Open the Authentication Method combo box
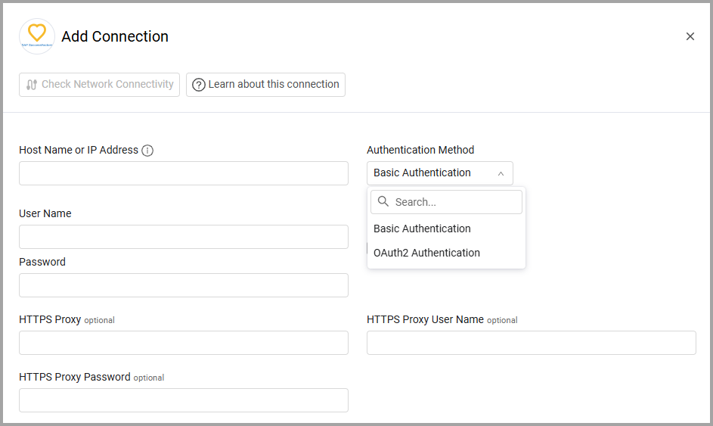Screen dimensions: 713x426 click(x=431, y=173)
